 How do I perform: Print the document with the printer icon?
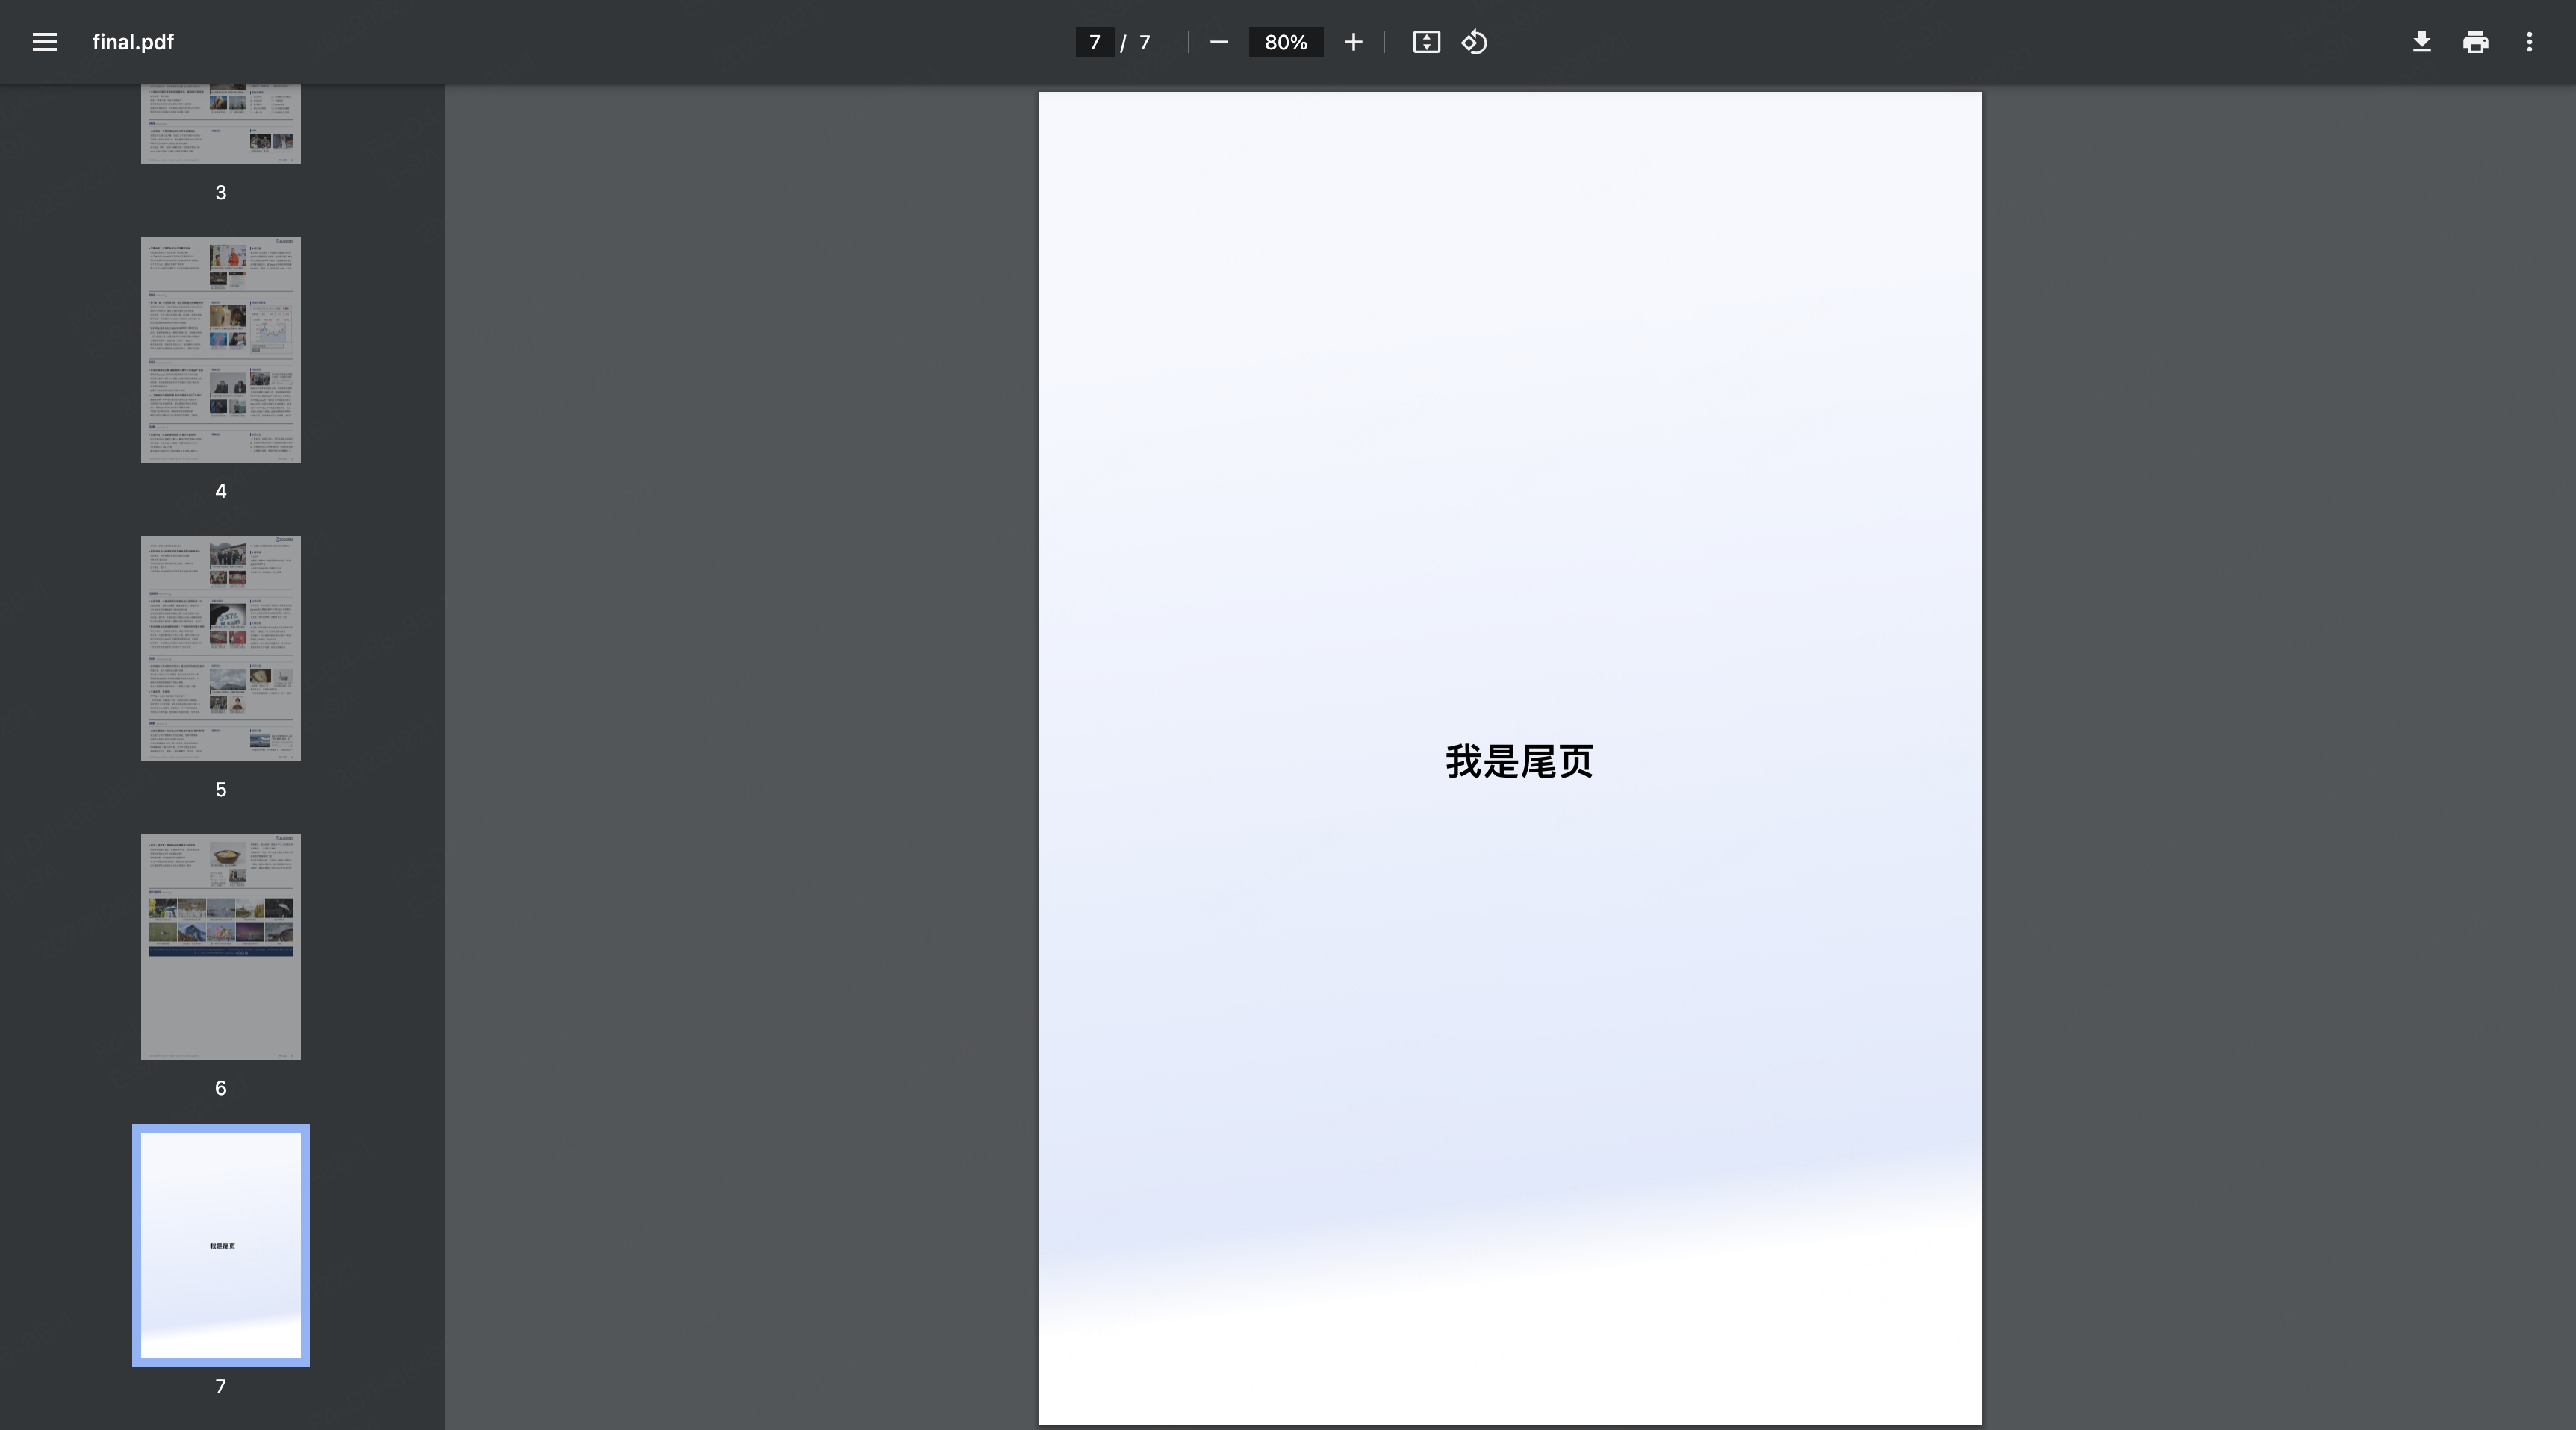(x=2475, y=42)
